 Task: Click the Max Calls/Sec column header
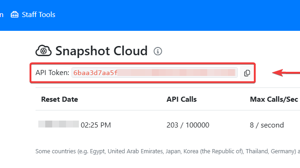click(274, 99)
